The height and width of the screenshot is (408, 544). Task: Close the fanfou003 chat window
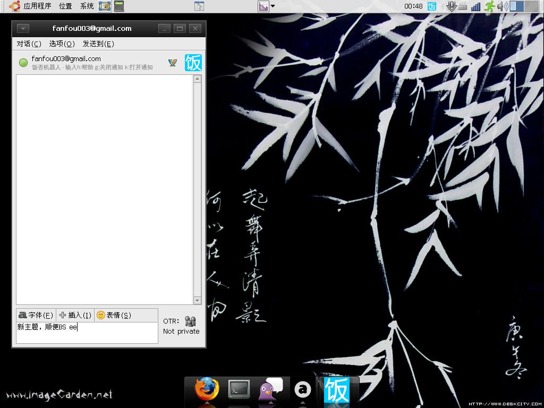click(x=195, y=29)
